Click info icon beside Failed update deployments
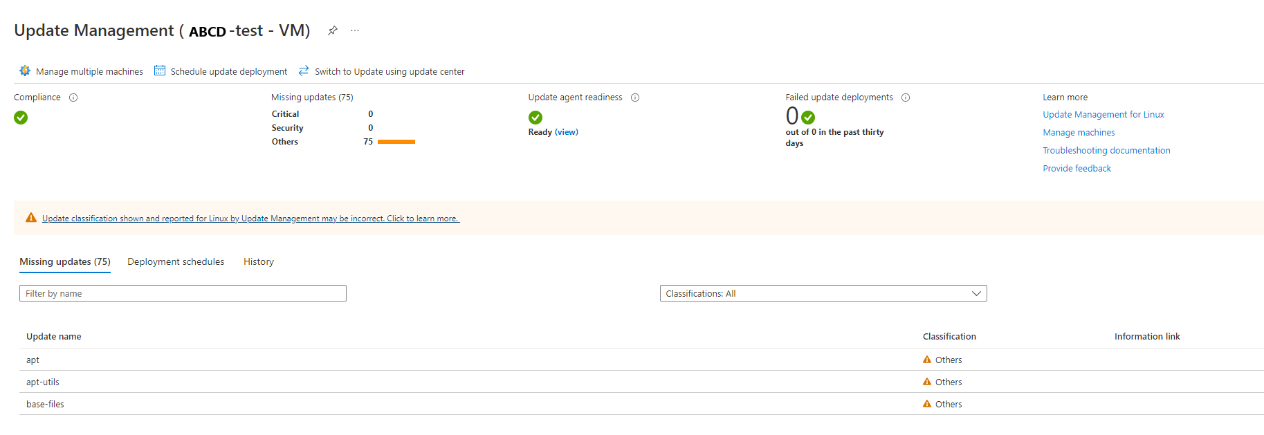The height and width of the screenshot is (435, 1264). 906,98
